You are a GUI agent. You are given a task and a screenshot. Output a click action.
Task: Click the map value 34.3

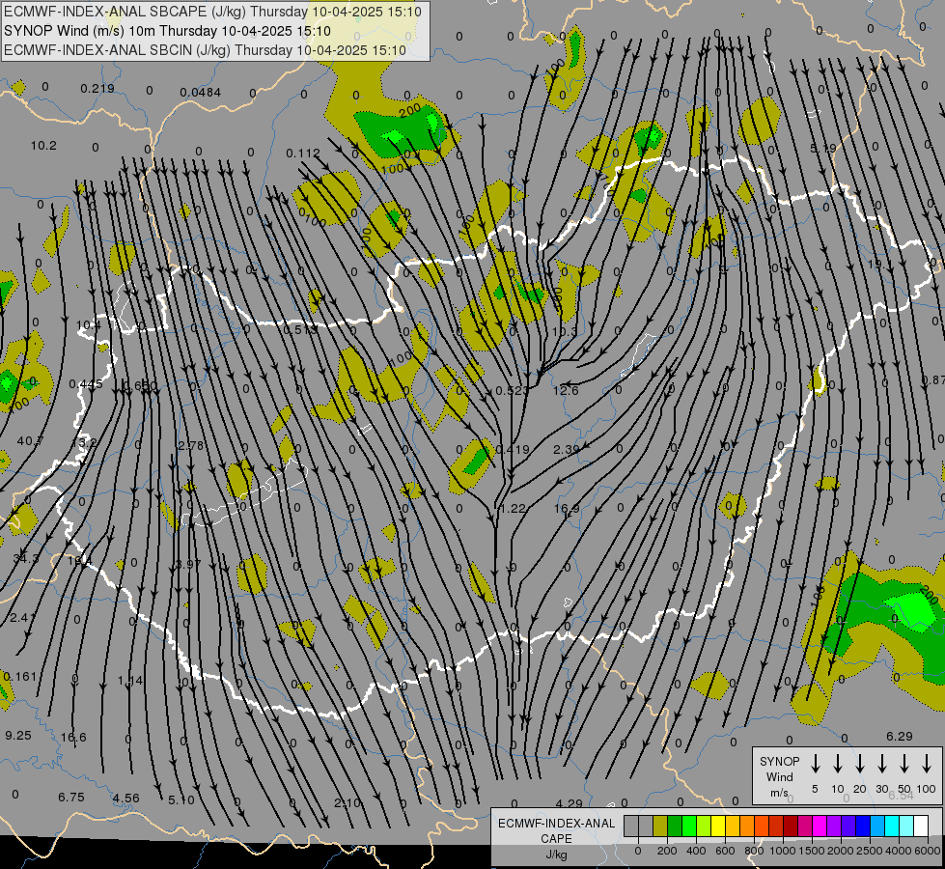pos(26,559)
